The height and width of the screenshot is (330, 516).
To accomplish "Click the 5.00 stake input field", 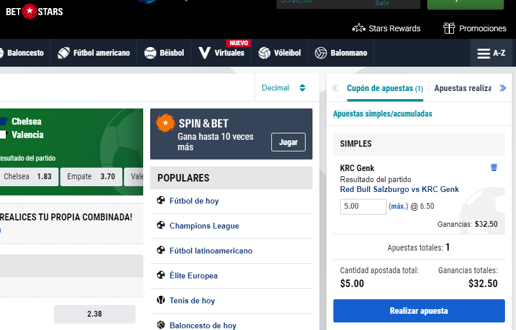I will [x=364, y=206].
